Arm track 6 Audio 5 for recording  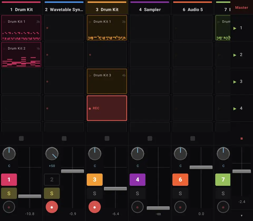180,207
